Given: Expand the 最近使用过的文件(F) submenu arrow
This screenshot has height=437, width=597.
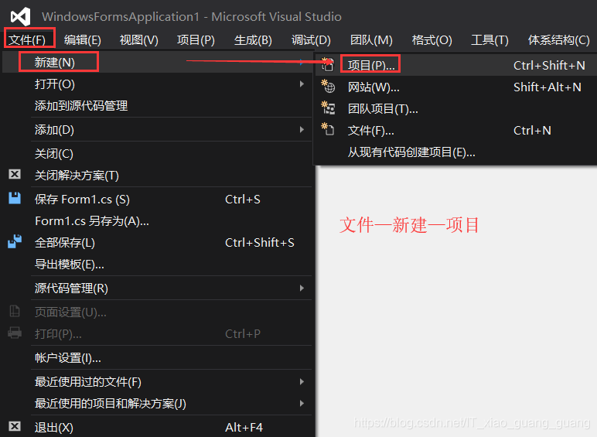Looking at the screenshot, I should tap(302, 381).
